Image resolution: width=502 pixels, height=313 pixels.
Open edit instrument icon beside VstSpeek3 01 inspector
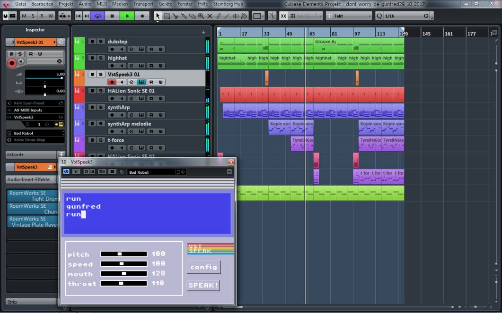(61, 42)
